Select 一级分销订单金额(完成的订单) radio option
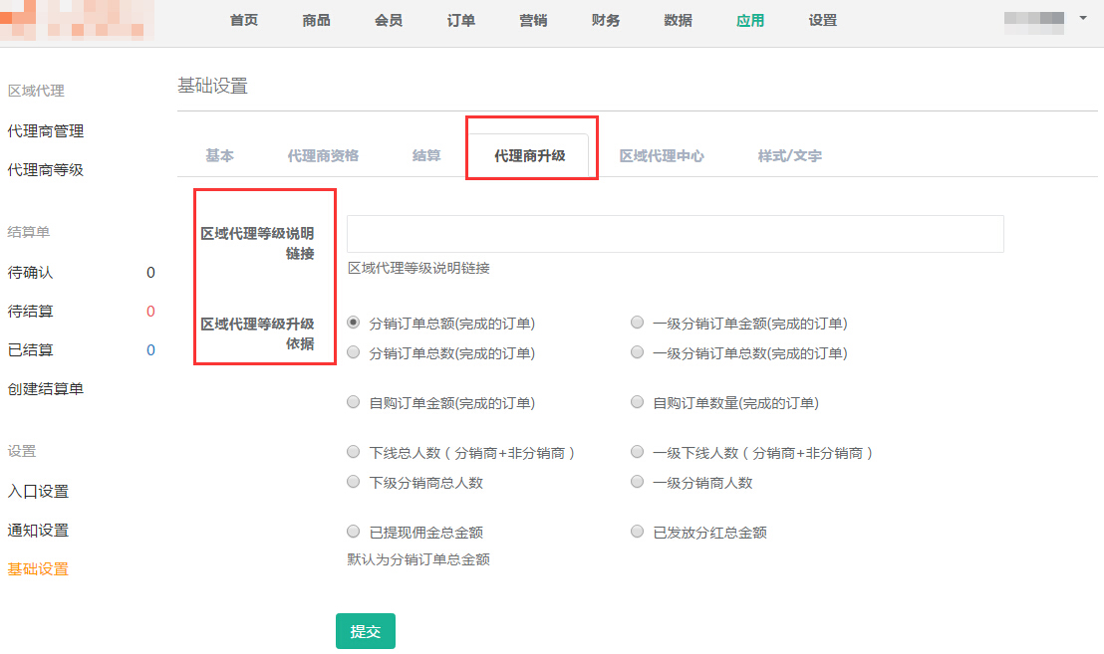This screenshot has height=654, width=1104. 638,323
